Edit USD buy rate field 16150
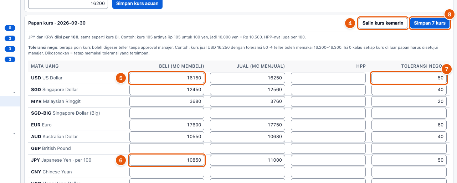The image size is (457, 183). pos(167,78)
